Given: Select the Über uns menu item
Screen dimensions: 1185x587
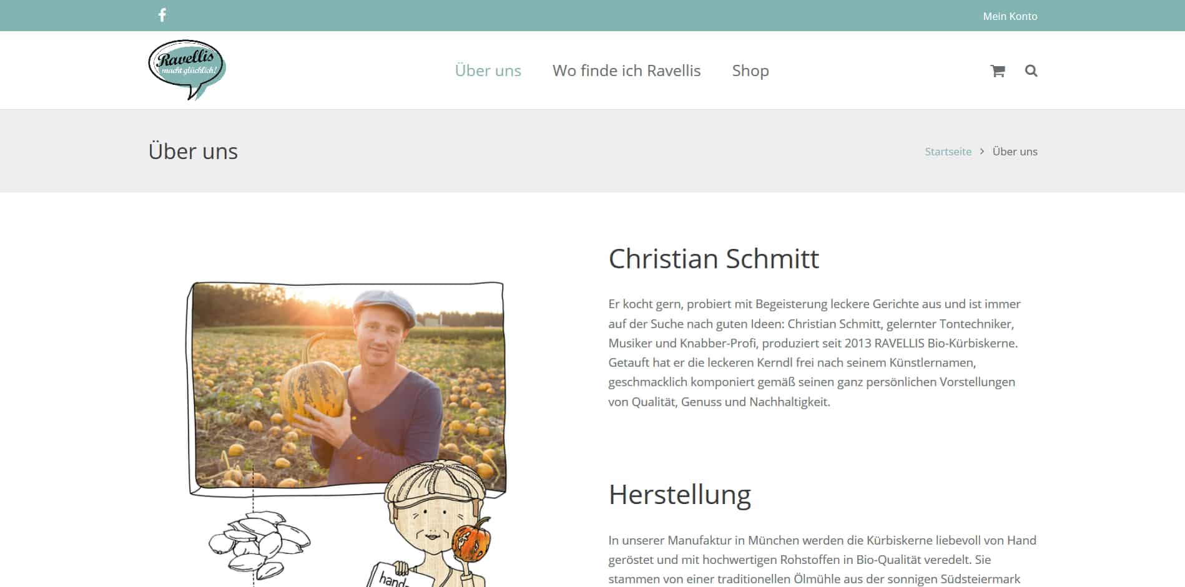Looking at the screenshot, I should tap(488, 70).
